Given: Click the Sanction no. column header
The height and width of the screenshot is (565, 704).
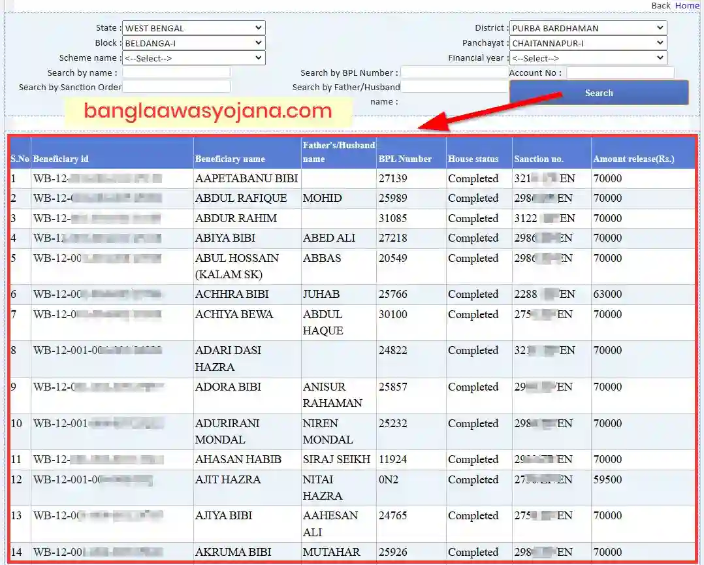Looking at the screenshot, I should click(x=539, y=159).
